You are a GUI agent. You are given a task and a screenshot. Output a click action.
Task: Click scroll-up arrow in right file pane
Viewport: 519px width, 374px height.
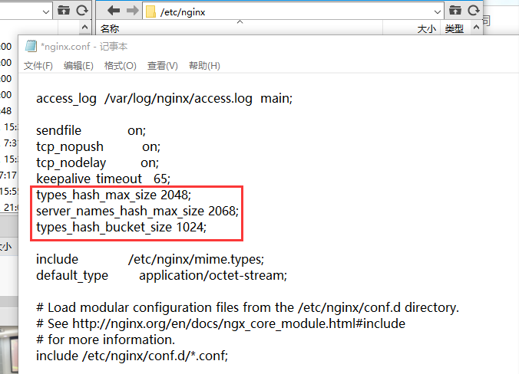[476, 28]
